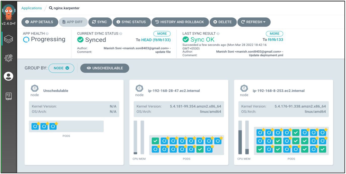
Task: Open f69b133 link in Last Sync Result
Action: pos(276,40)
